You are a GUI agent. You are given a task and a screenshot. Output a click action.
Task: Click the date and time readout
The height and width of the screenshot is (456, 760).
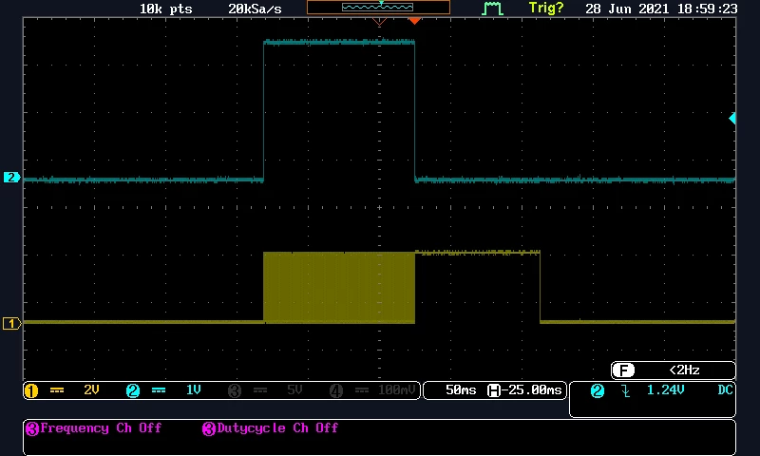click(x=661, y=9)
